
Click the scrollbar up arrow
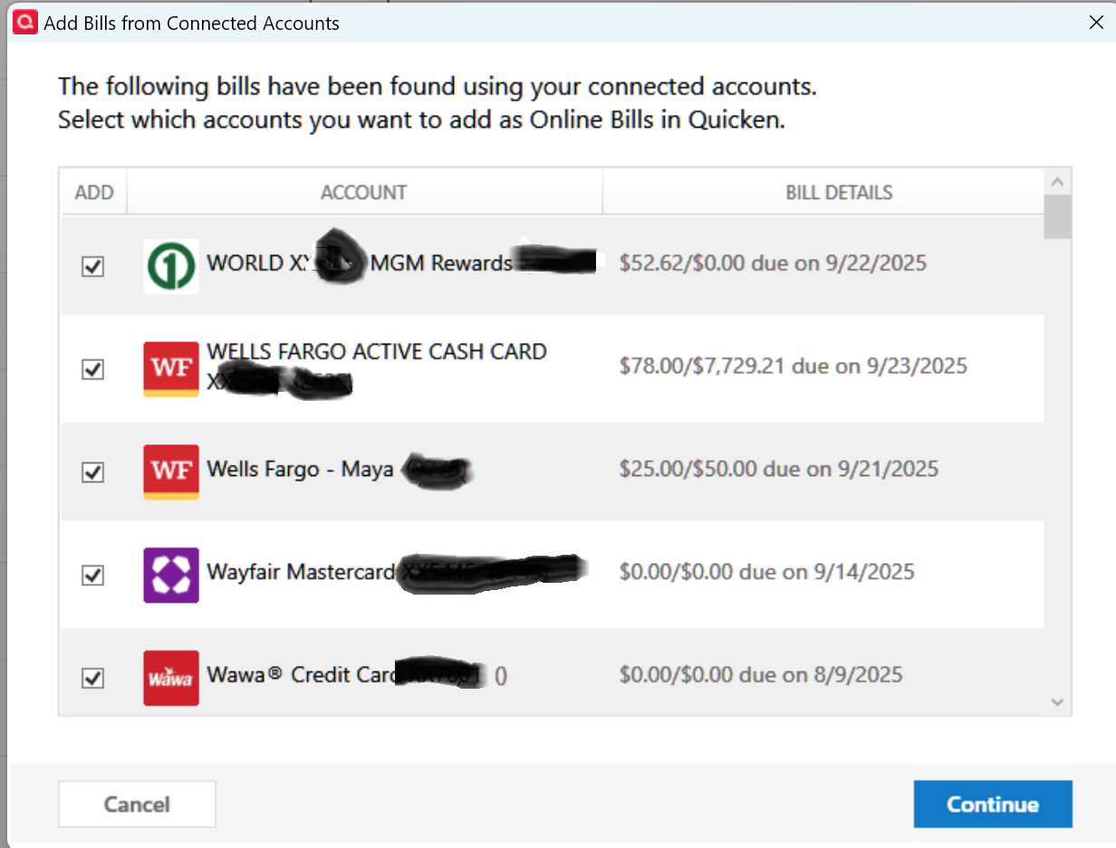pyautogui.click(x=1057, y=180)
